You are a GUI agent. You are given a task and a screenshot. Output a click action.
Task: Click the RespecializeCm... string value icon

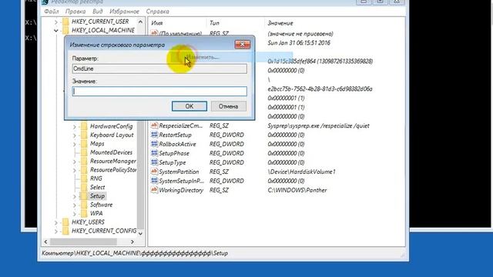154,125
